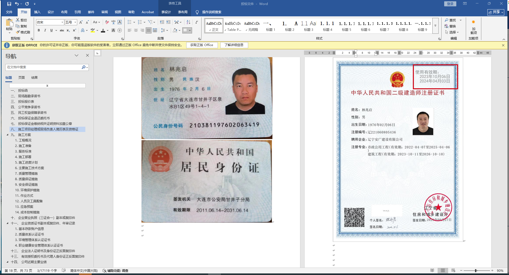Apply a character border with the boxed A
Screen dimensions: 509x275
[x=120, y=22]
